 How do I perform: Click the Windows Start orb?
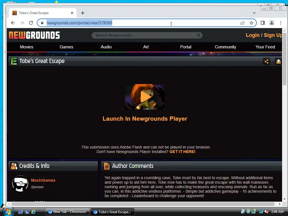click(8, 211)
